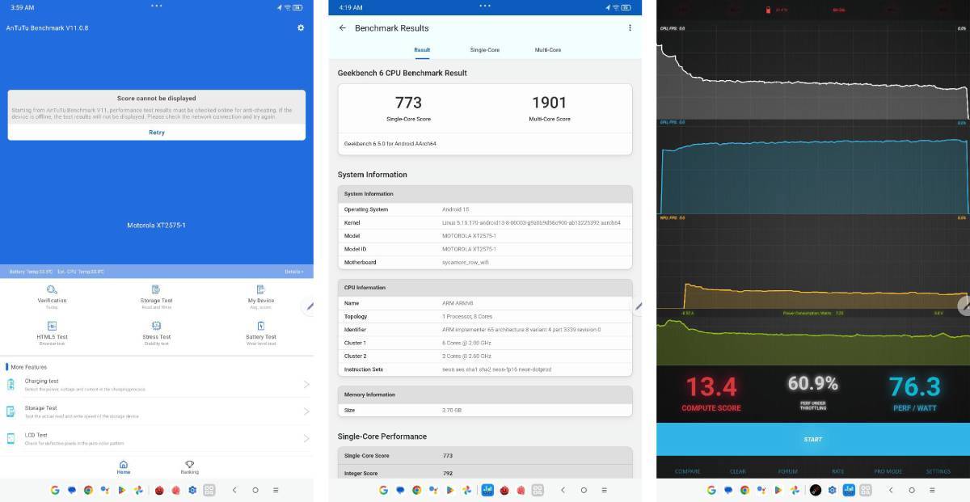Select Result tab in Geekbench
The height and width of the screenshot is (502, 970).
(422, 50)
